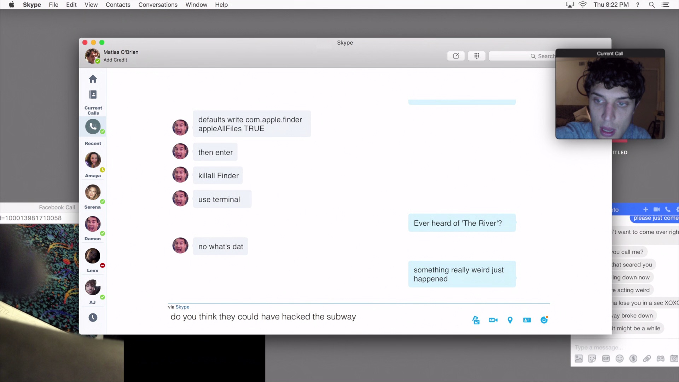
Task: Click the new conversation compose icon
Action: [456, 56]
